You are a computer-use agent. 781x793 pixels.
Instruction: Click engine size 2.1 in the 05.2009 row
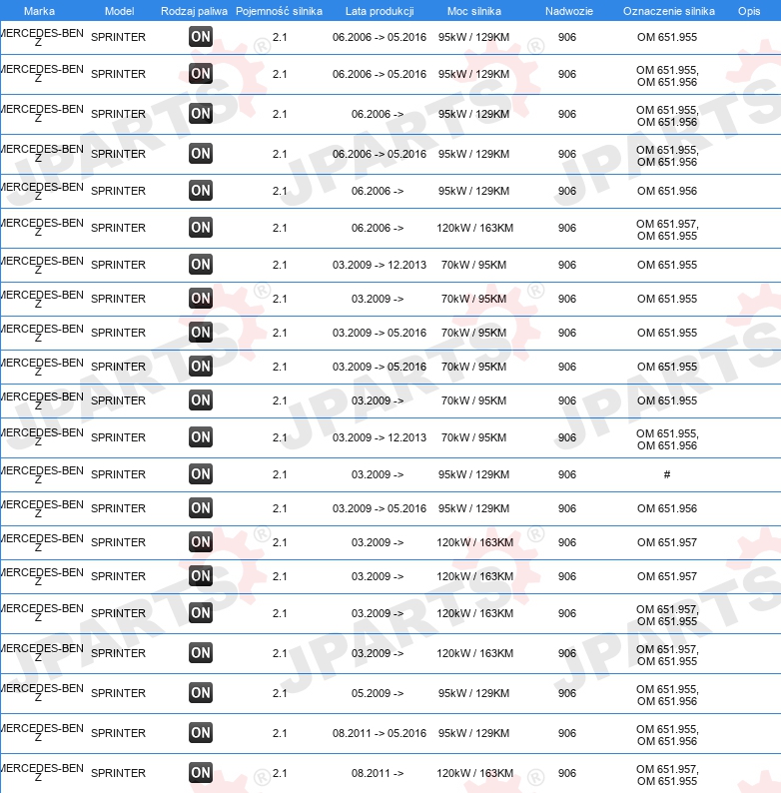point(280,693)
